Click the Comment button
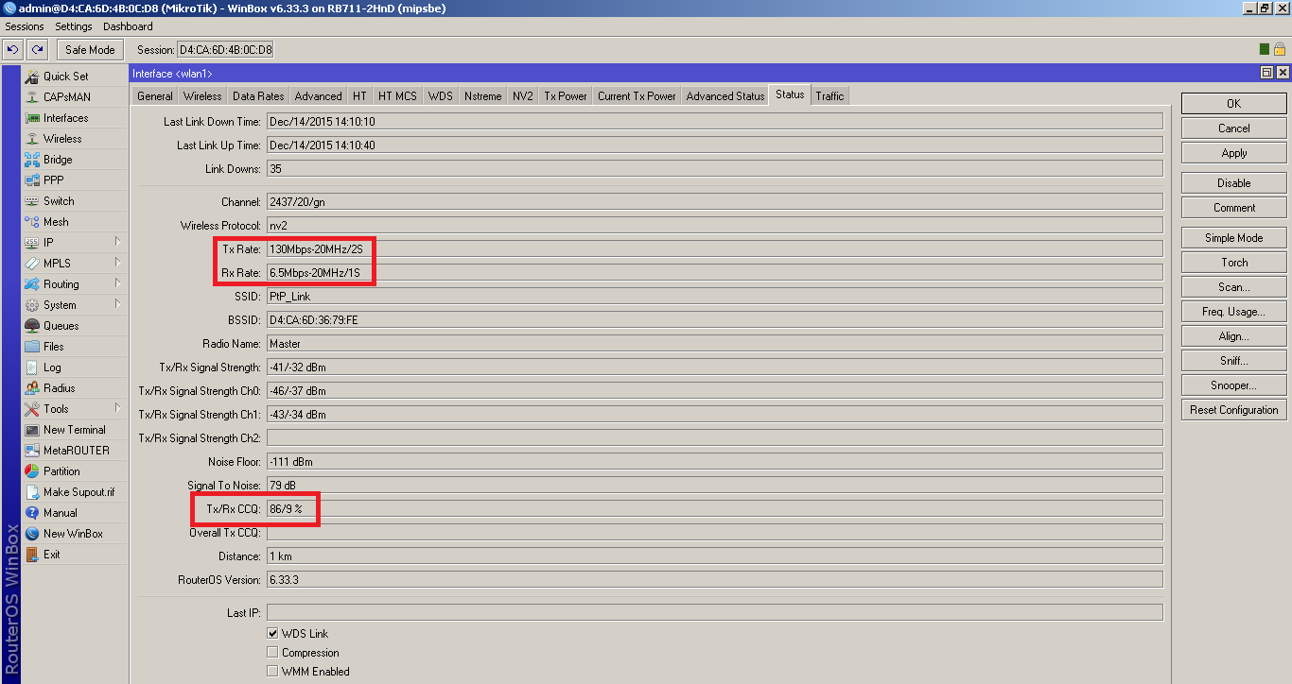The height and width of the screenshot is (684, 1292). (x=1233, y=208)
